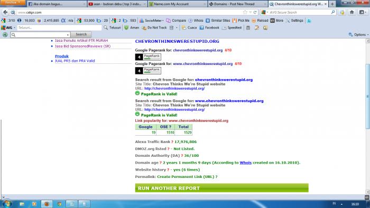Click the Produk heading link

pos(62,56)
